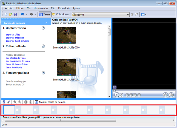Viewport: 177px width, 128px height.
Task: Redo the last undone action
Action: pyautogui.click(x=32, y=14)
